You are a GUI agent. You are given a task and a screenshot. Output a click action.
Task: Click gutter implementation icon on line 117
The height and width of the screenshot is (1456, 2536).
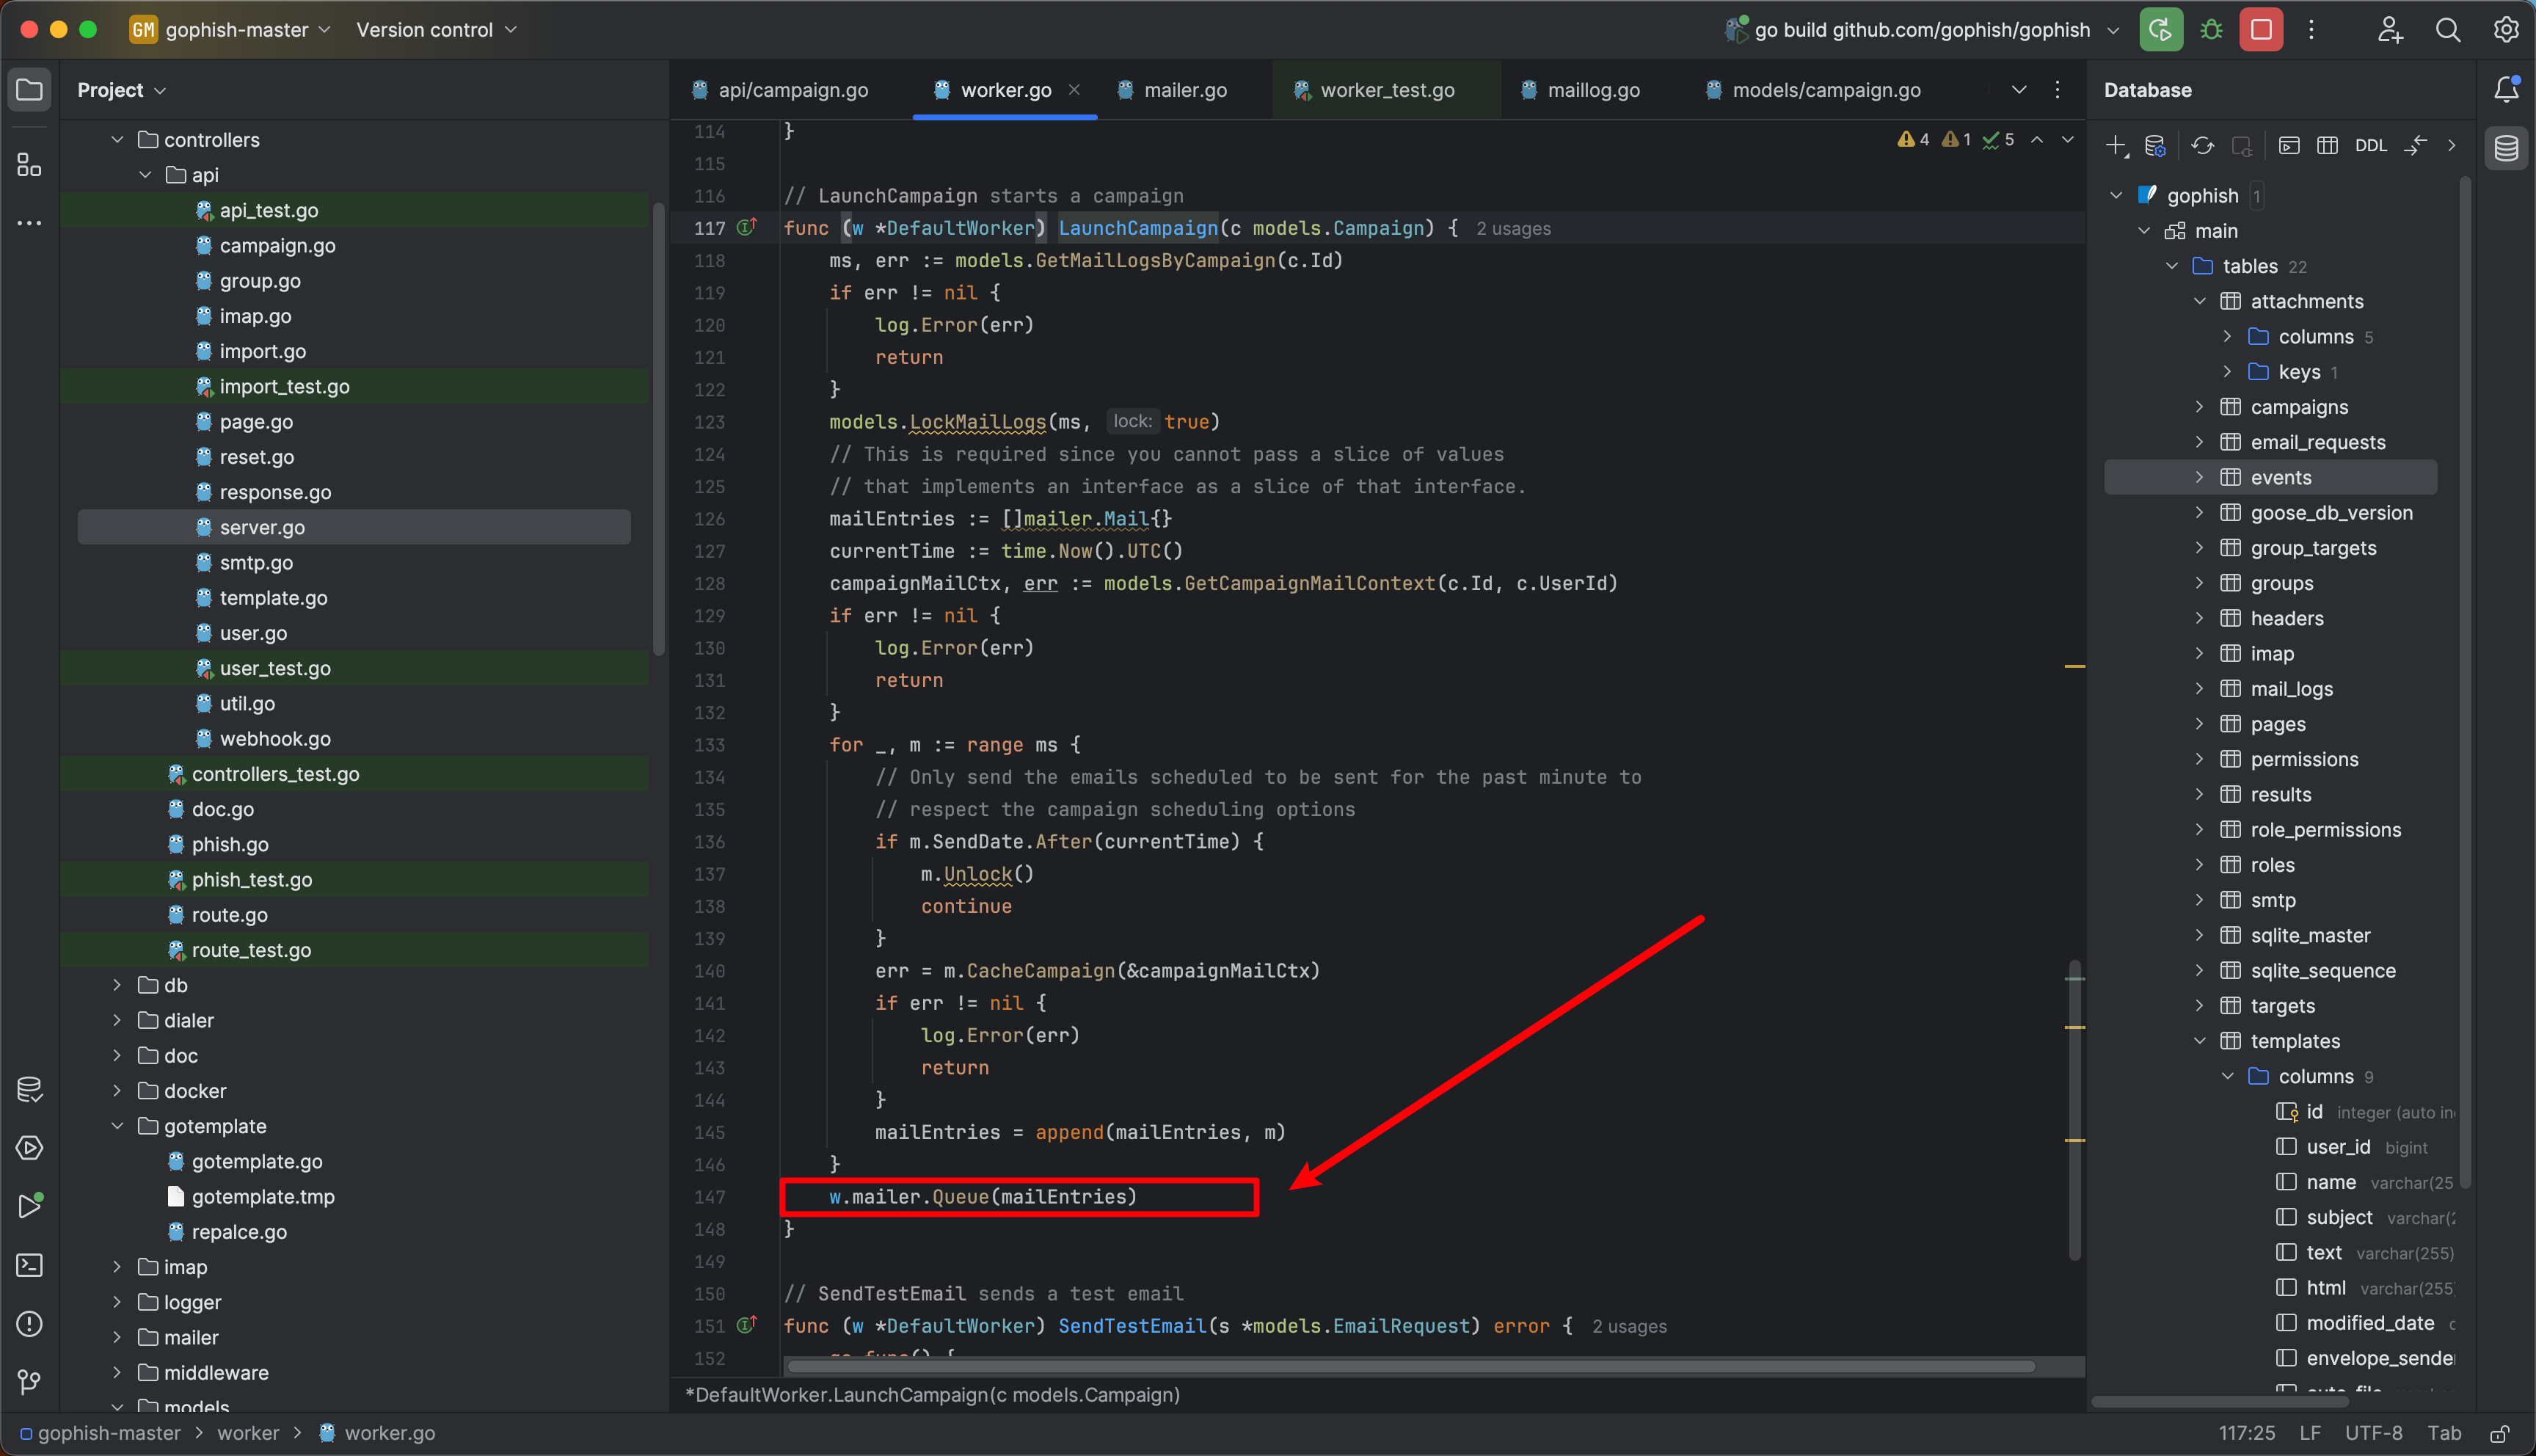coord(747,227)
